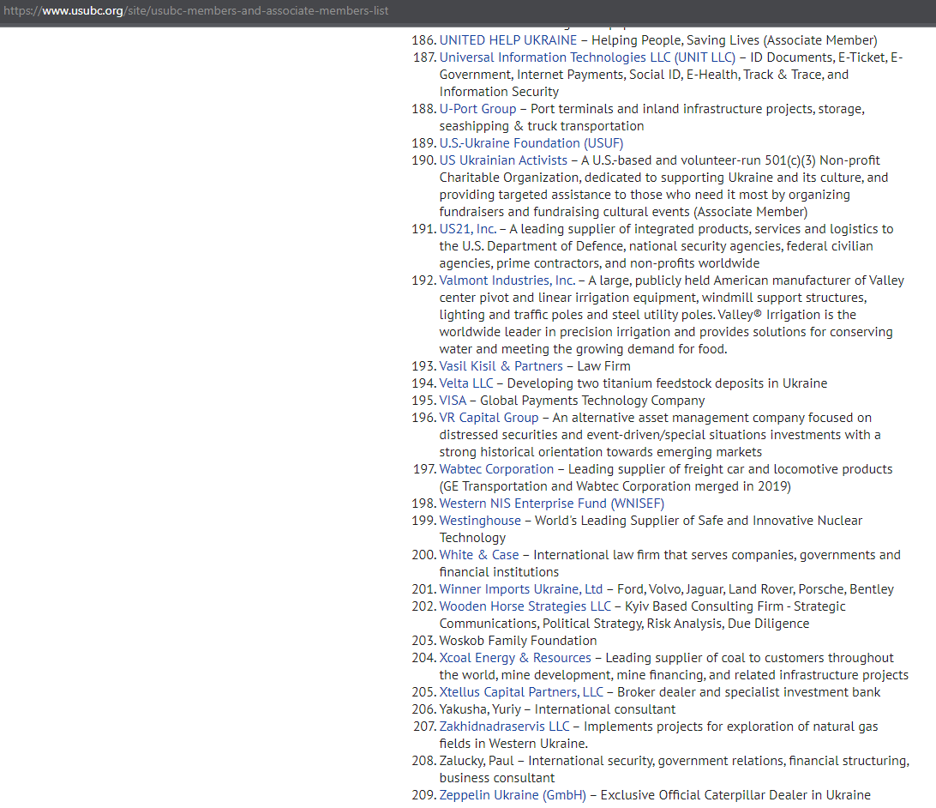936x808 pixels.
Task: Visit the VR Capital Group link
Action: (x=489, y=418)
